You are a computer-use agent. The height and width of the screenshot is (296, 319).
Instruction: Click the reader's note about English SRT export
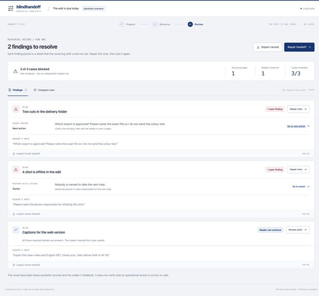click(x=61, y=255)
